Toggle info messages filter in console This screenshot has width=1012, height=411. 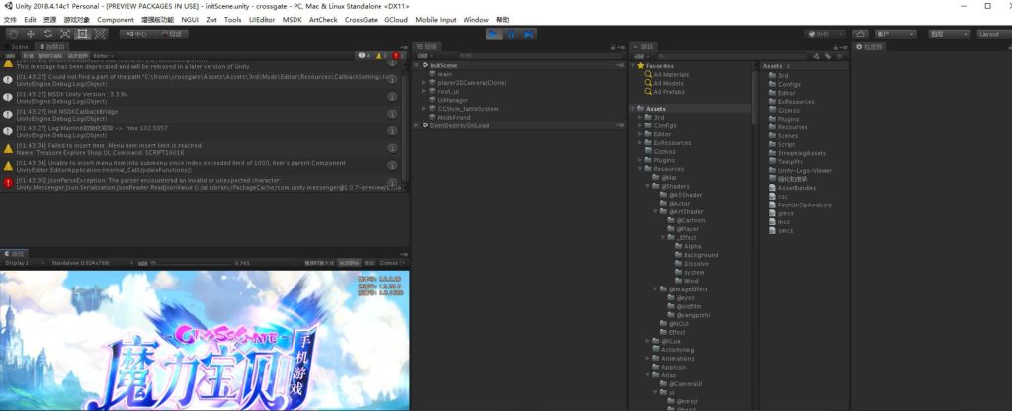(x=365, y=56)
